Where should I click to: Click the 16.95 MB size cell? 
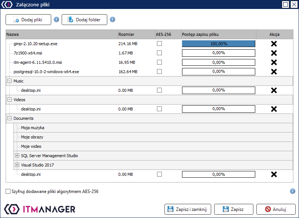127,62
